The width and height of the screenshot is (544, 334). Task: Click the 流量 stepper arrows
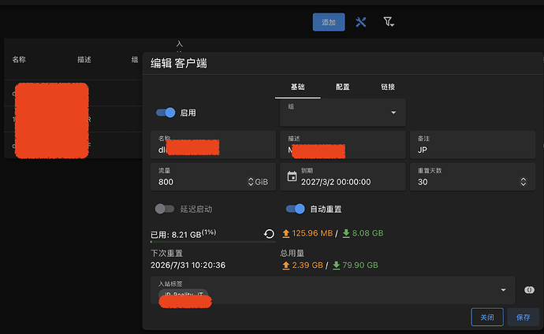click(x=251, y=181)
